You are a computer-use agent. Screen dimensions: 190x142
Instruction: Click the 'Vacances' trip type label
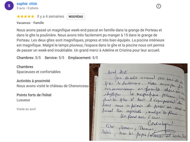(x=24, y=23)
